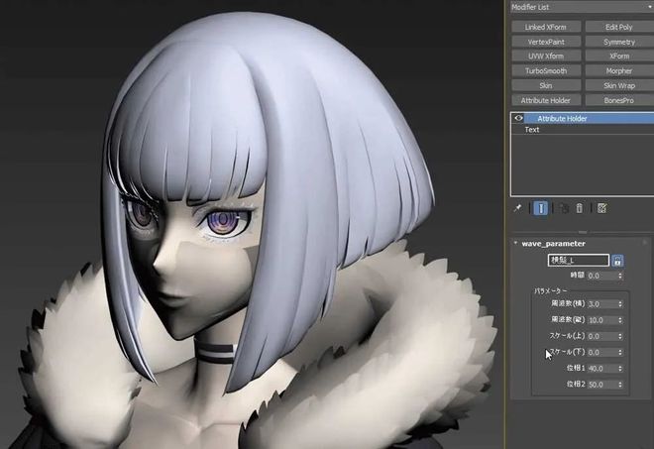654x449 pixels.
Task: Click make unique icon
Action: [x=562, y=208]
